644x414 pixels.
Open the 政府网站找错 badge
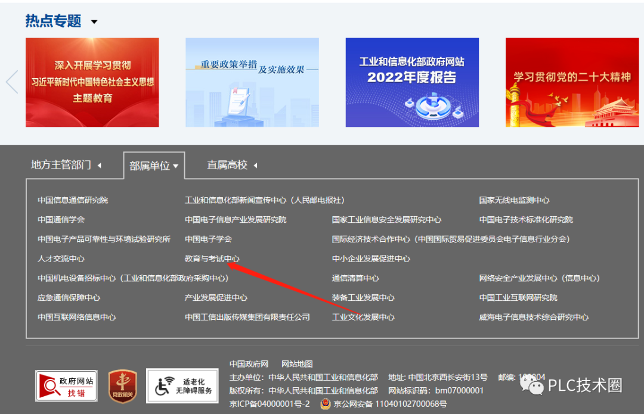point(66,385)
